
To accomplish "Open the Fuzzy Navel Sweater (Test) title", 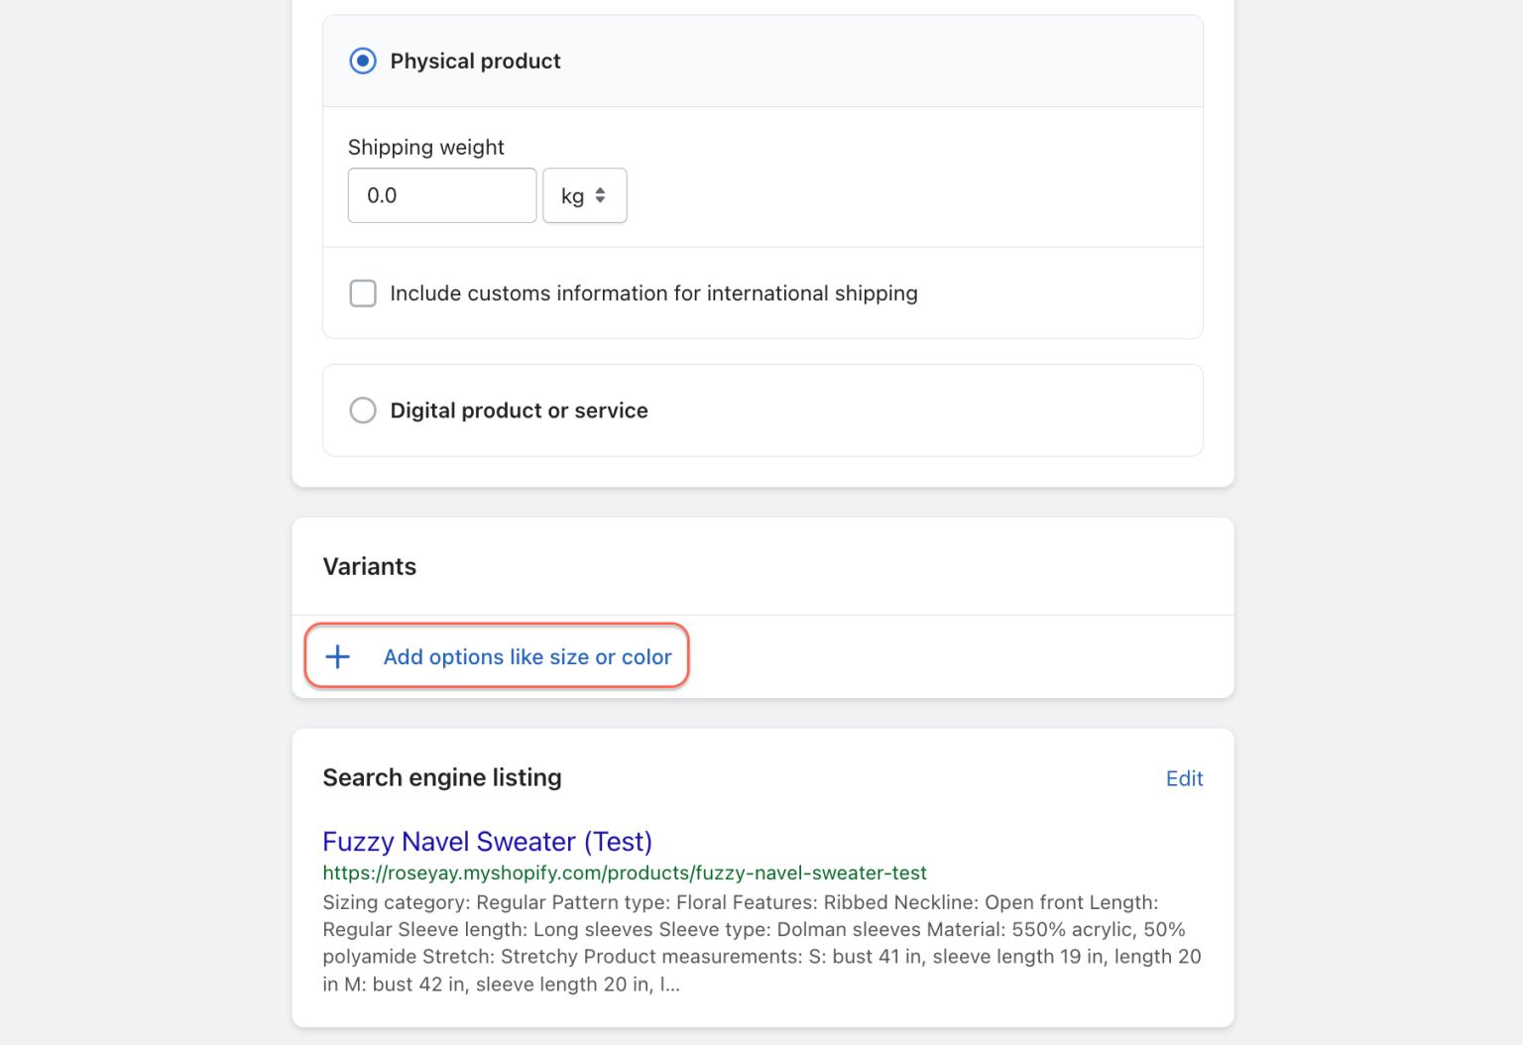I will point(487,842).
